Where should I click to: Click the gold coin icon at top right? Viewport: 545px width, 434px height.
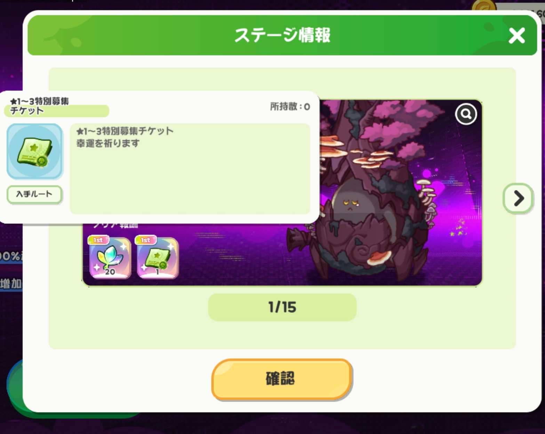click(x=483, y=6)
